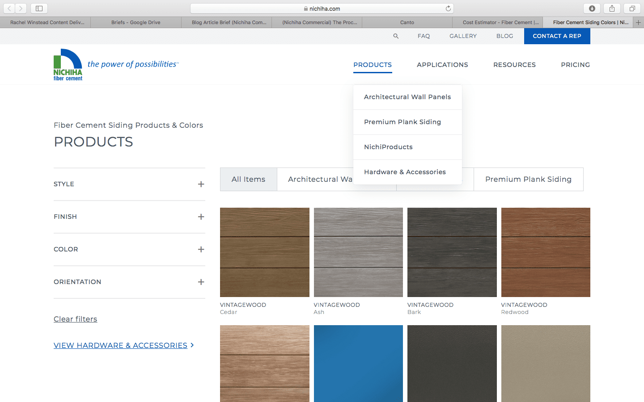Open the tan beige panel swatch

click(546, 364)
